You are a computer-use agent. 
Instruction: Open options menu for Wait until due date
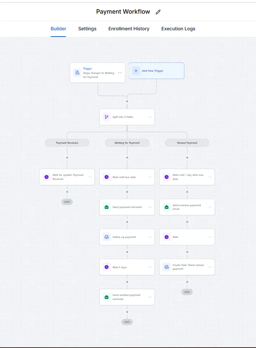tap(150, 177)
